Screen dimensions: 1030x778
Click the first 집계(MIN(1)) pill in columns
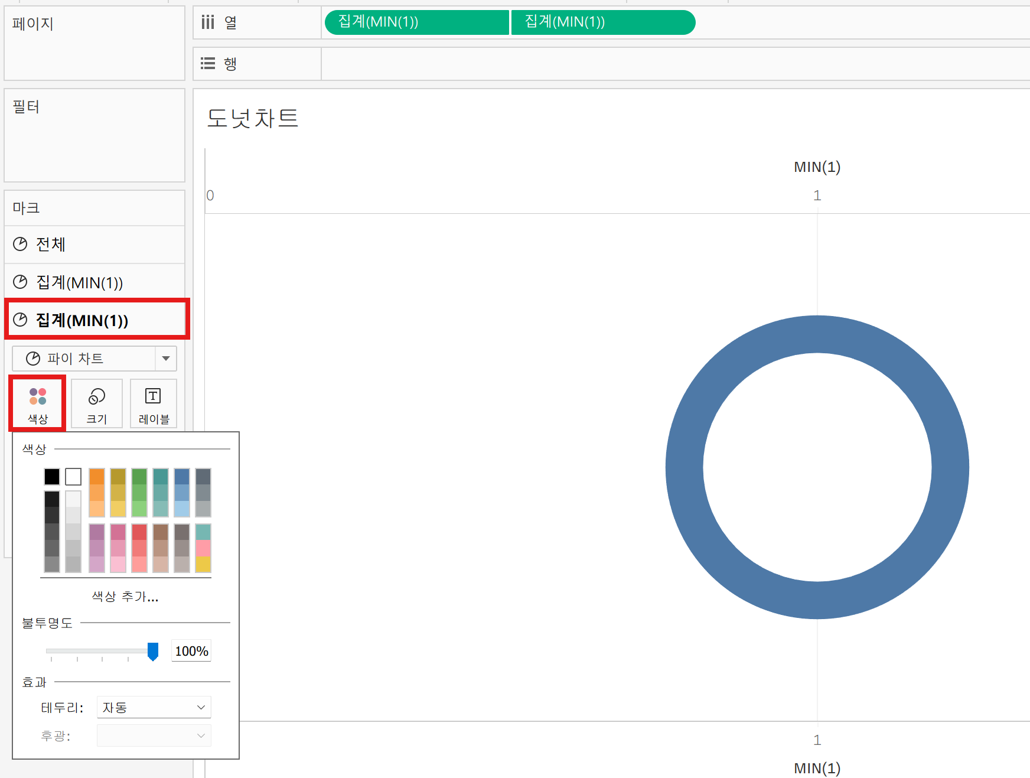point(416,22)
